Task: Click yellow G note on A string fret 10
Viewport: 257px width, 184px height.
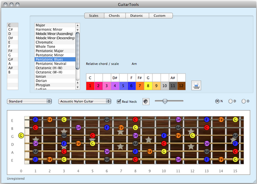Action: click(164, 152)
